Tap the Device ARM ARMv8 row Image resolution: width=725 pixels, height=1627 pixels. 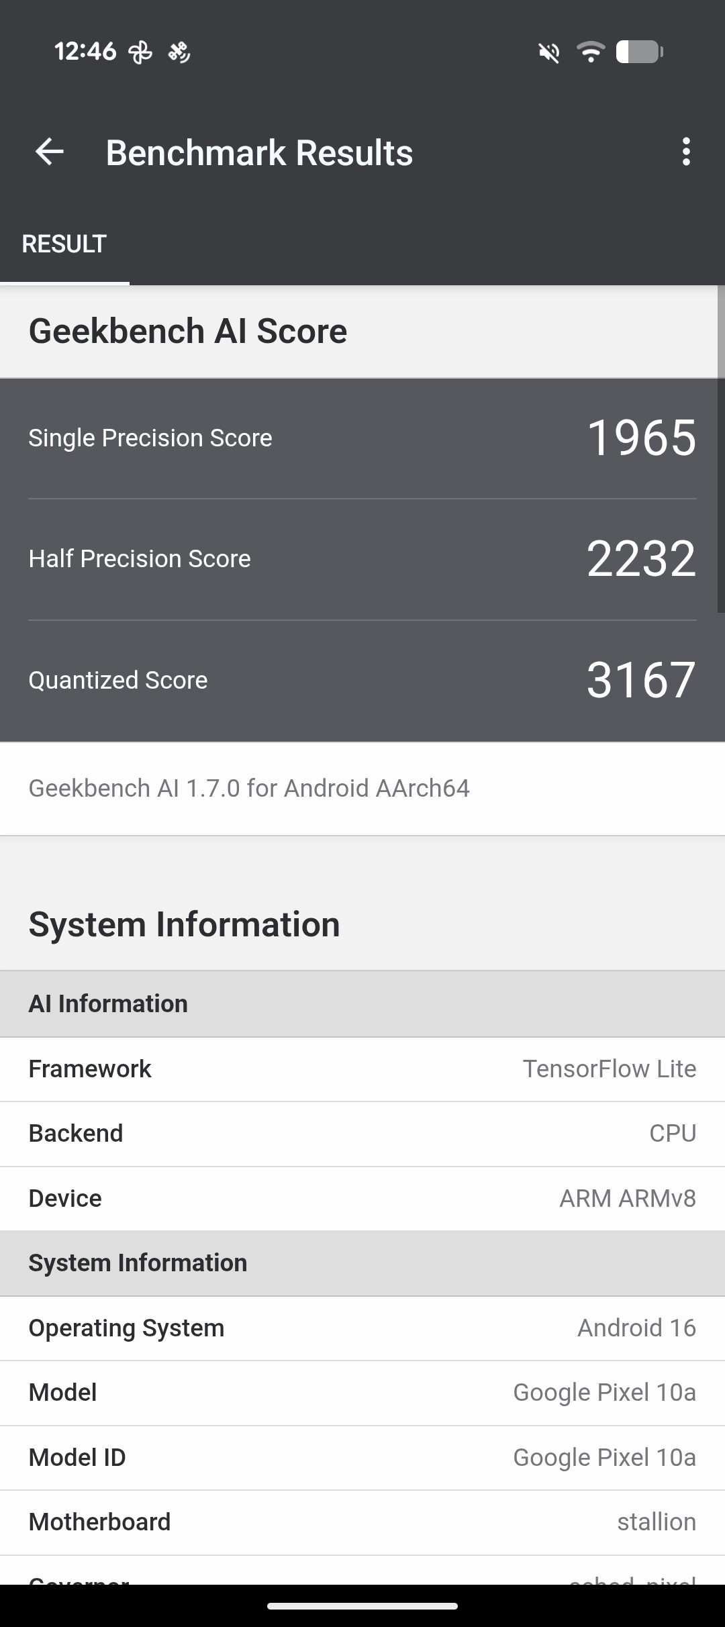tap(362, 1199)
